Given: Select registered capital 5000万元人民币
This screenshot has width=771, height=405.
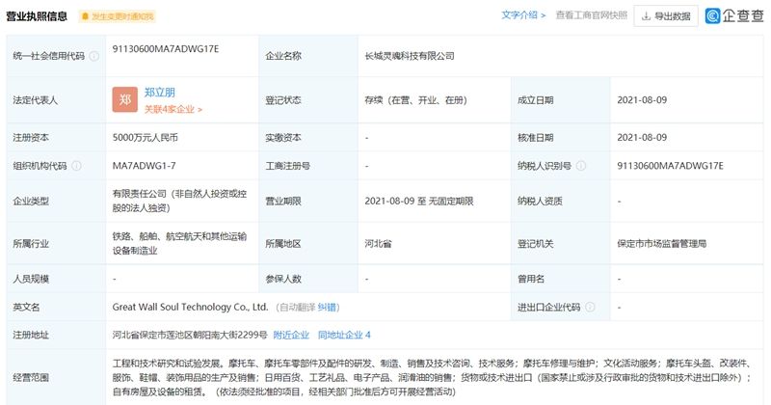Looking at the screenshot, I should (146, 137).
